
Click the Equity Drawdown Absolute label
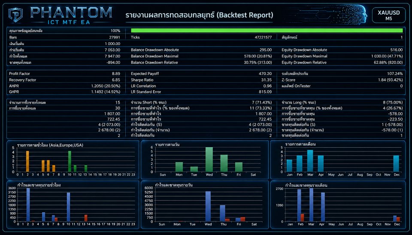[304, 50]
